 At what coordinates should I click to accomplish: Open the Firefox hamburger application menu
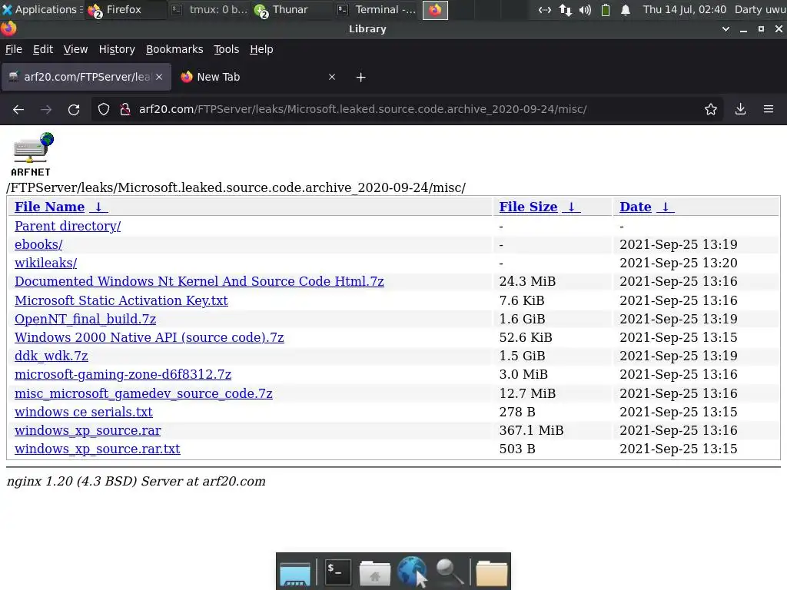769,109
